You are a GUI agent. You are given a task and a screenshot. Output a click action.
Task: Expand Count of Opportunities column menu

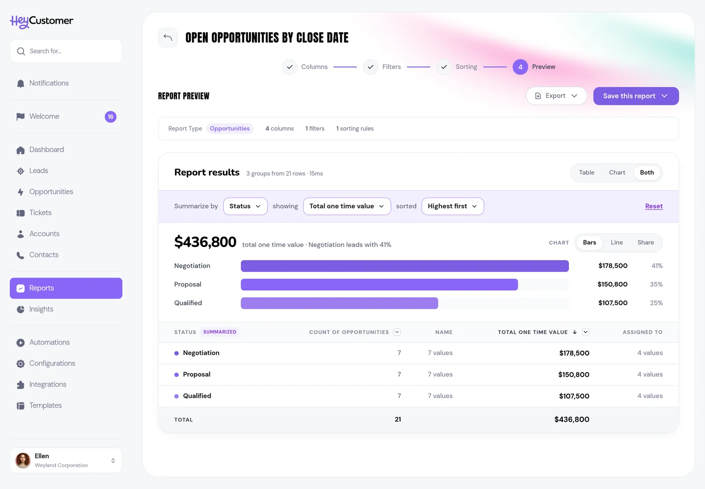pyautogui.click(x=397, y=332)
